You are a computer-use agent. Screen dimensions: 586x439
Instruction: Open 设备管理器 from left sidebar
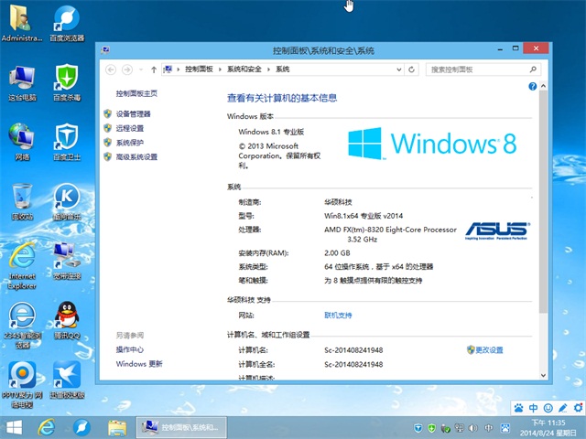coord(133,113)
